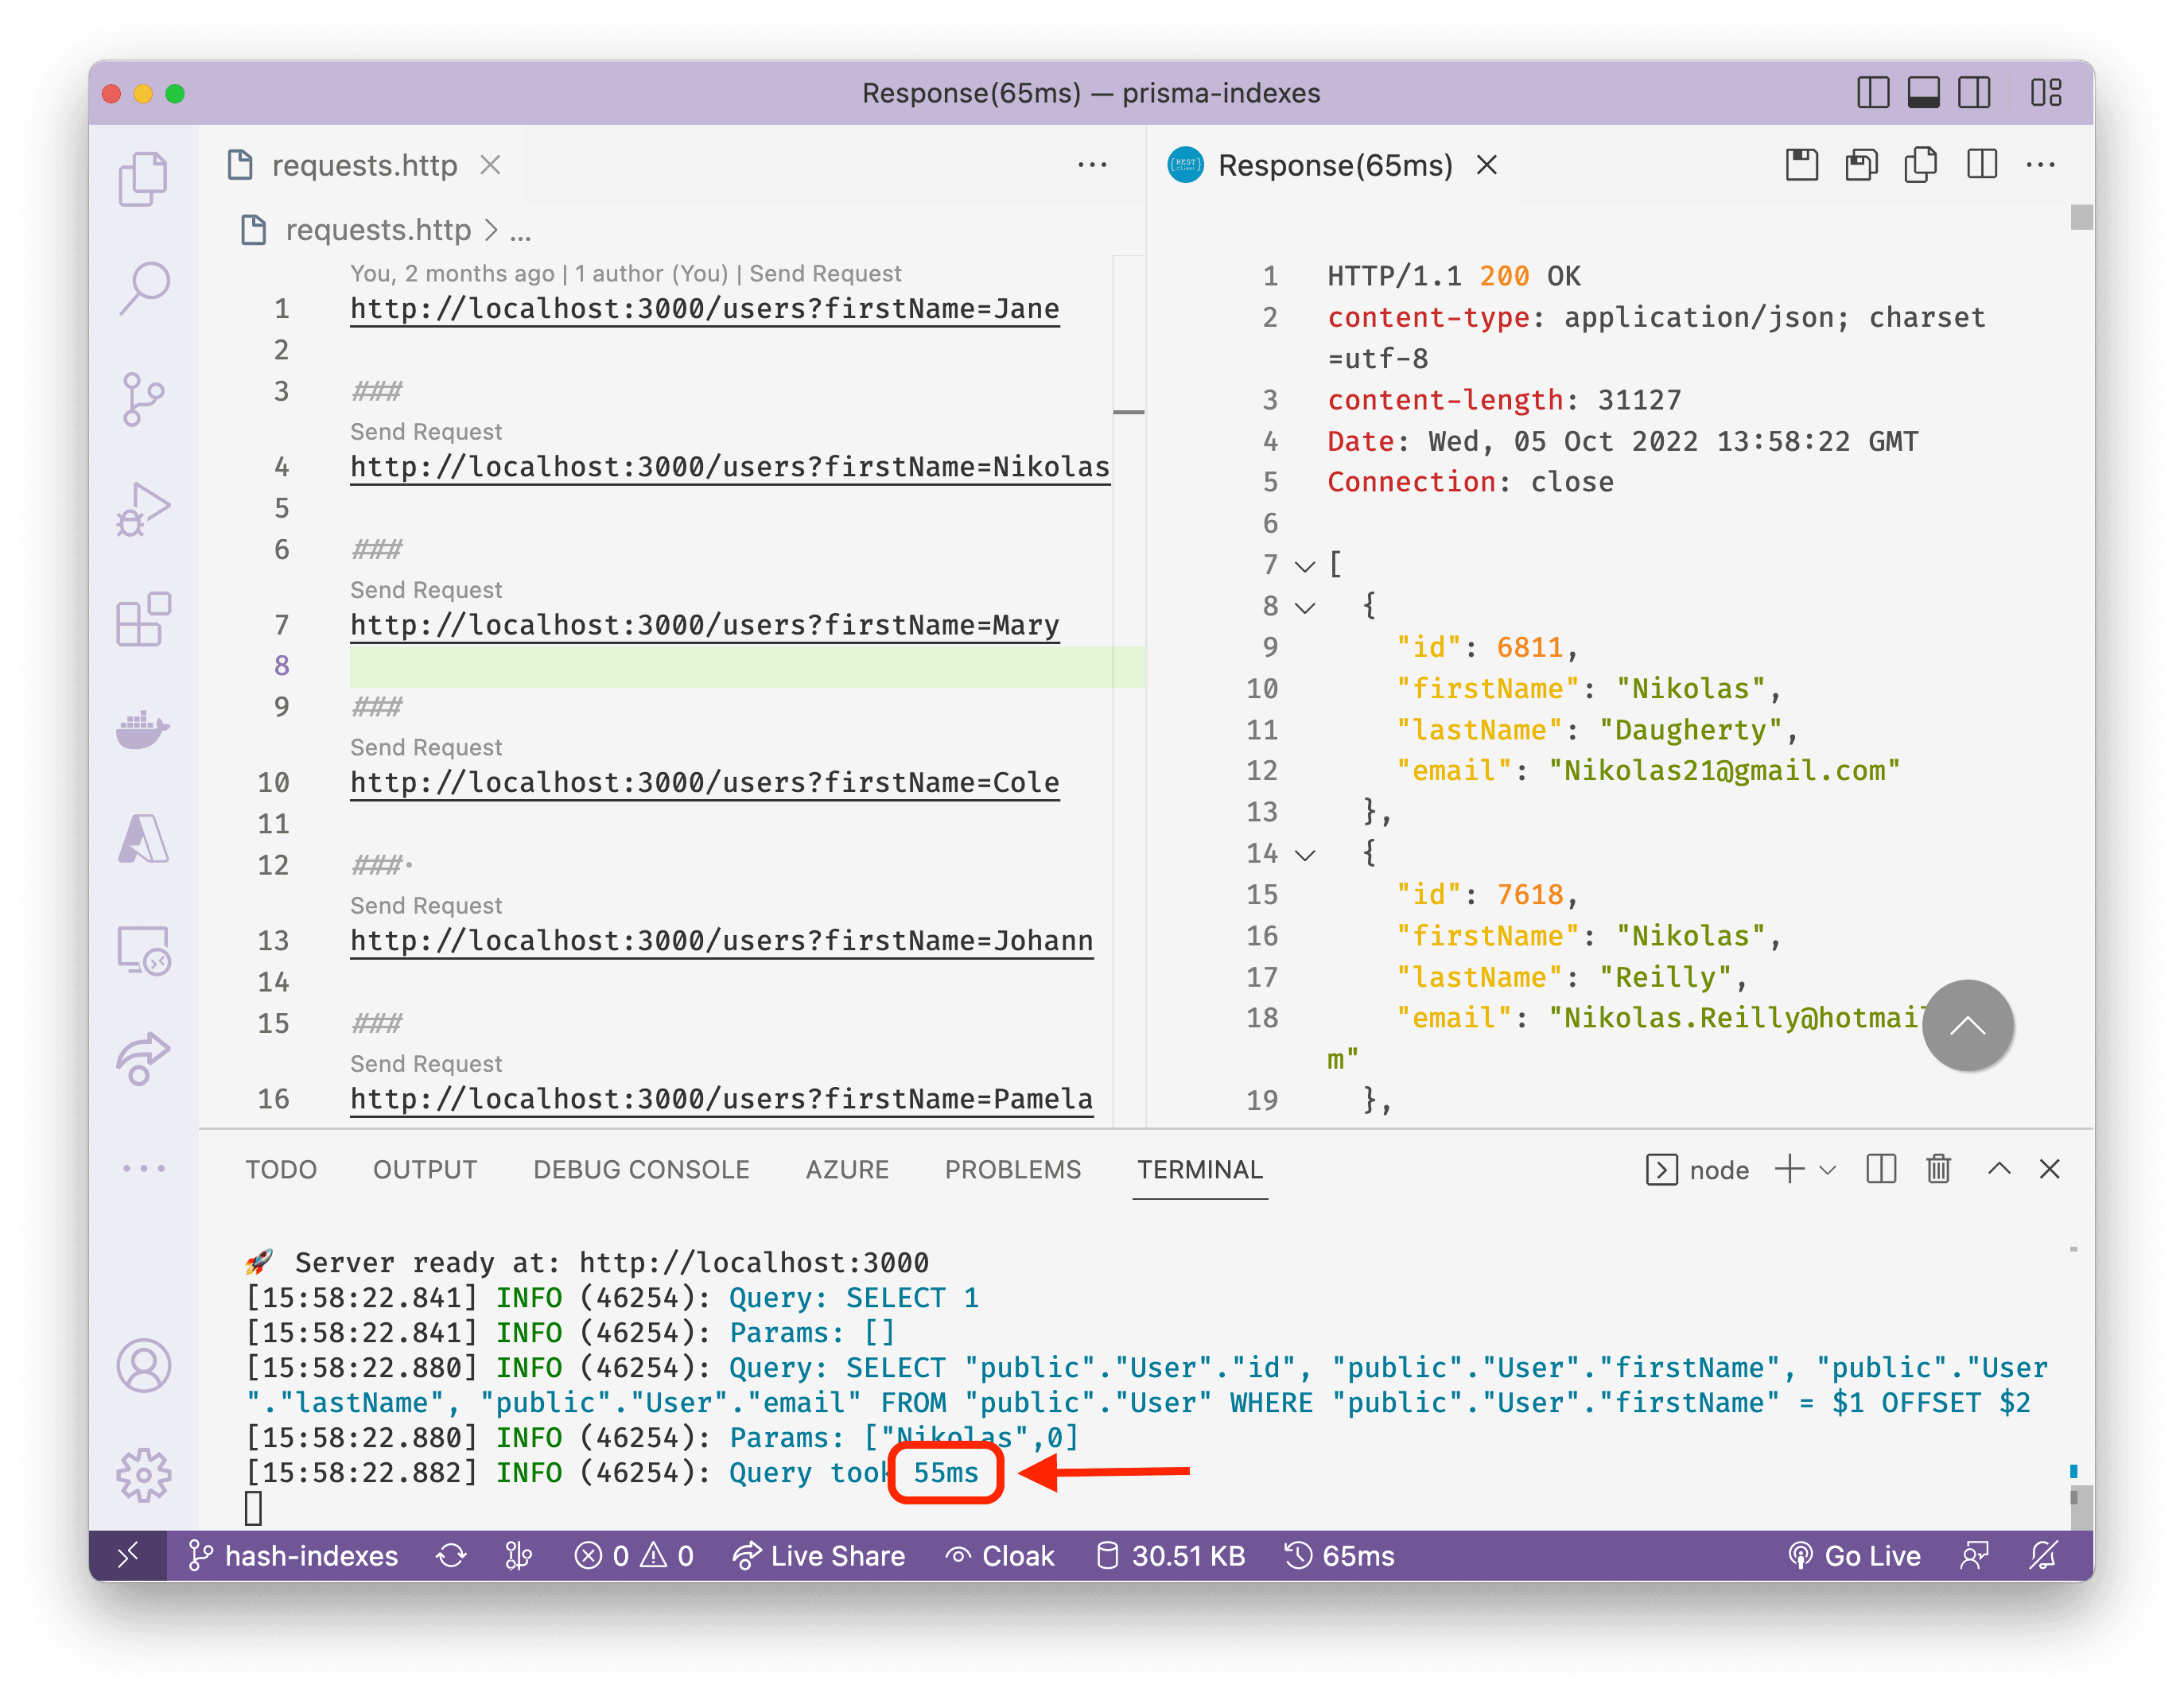Click the Go Live status bar button
Image resolution: width=2184 pixels, height=1700 pixels.
pyautogui.click(x=1855, y=1556)
